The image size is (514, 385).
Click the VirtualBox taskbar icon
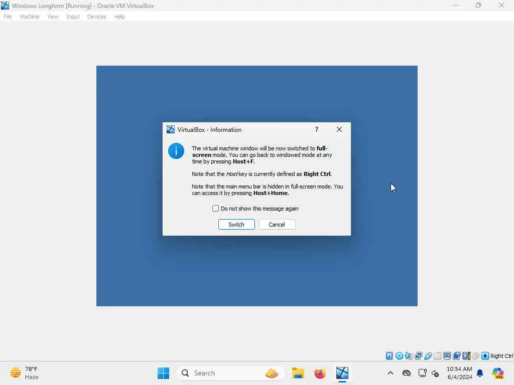point(342,373)
